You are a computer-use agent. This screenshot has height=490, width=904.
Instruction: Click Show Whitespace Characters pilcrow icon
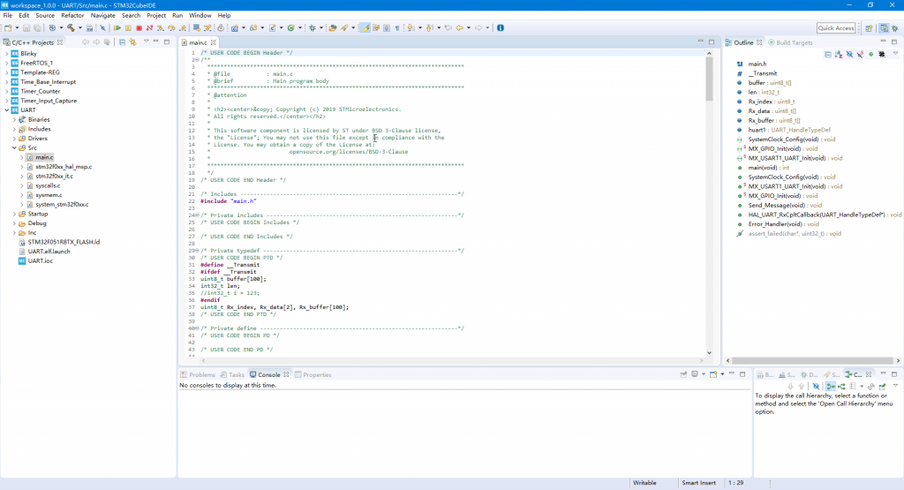coord(397,27)
